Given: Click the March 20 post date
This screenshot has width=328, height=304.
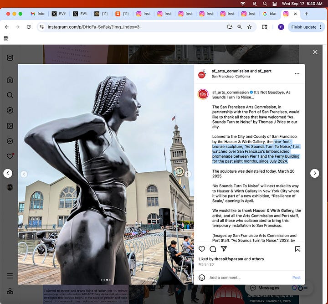Looking at the screenshot, I should (x=206, y=264).
